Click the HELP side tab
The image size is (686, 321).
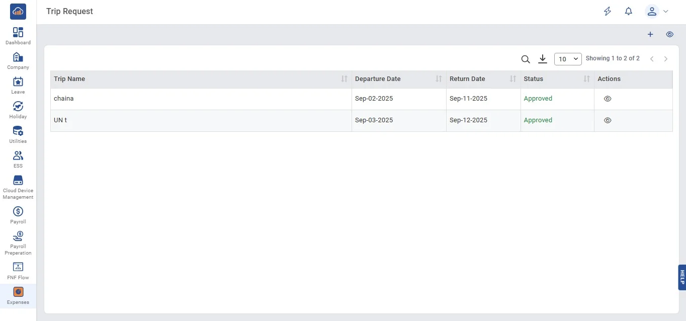[x=682, y=277]
